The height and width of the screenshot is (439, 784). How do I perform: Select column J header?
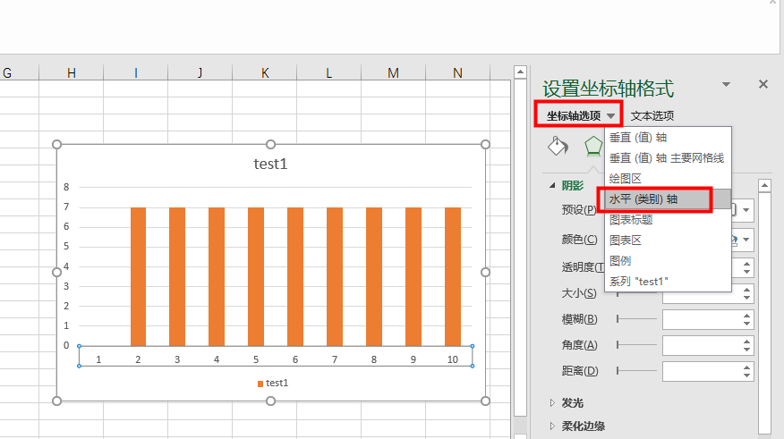point(200,73)
